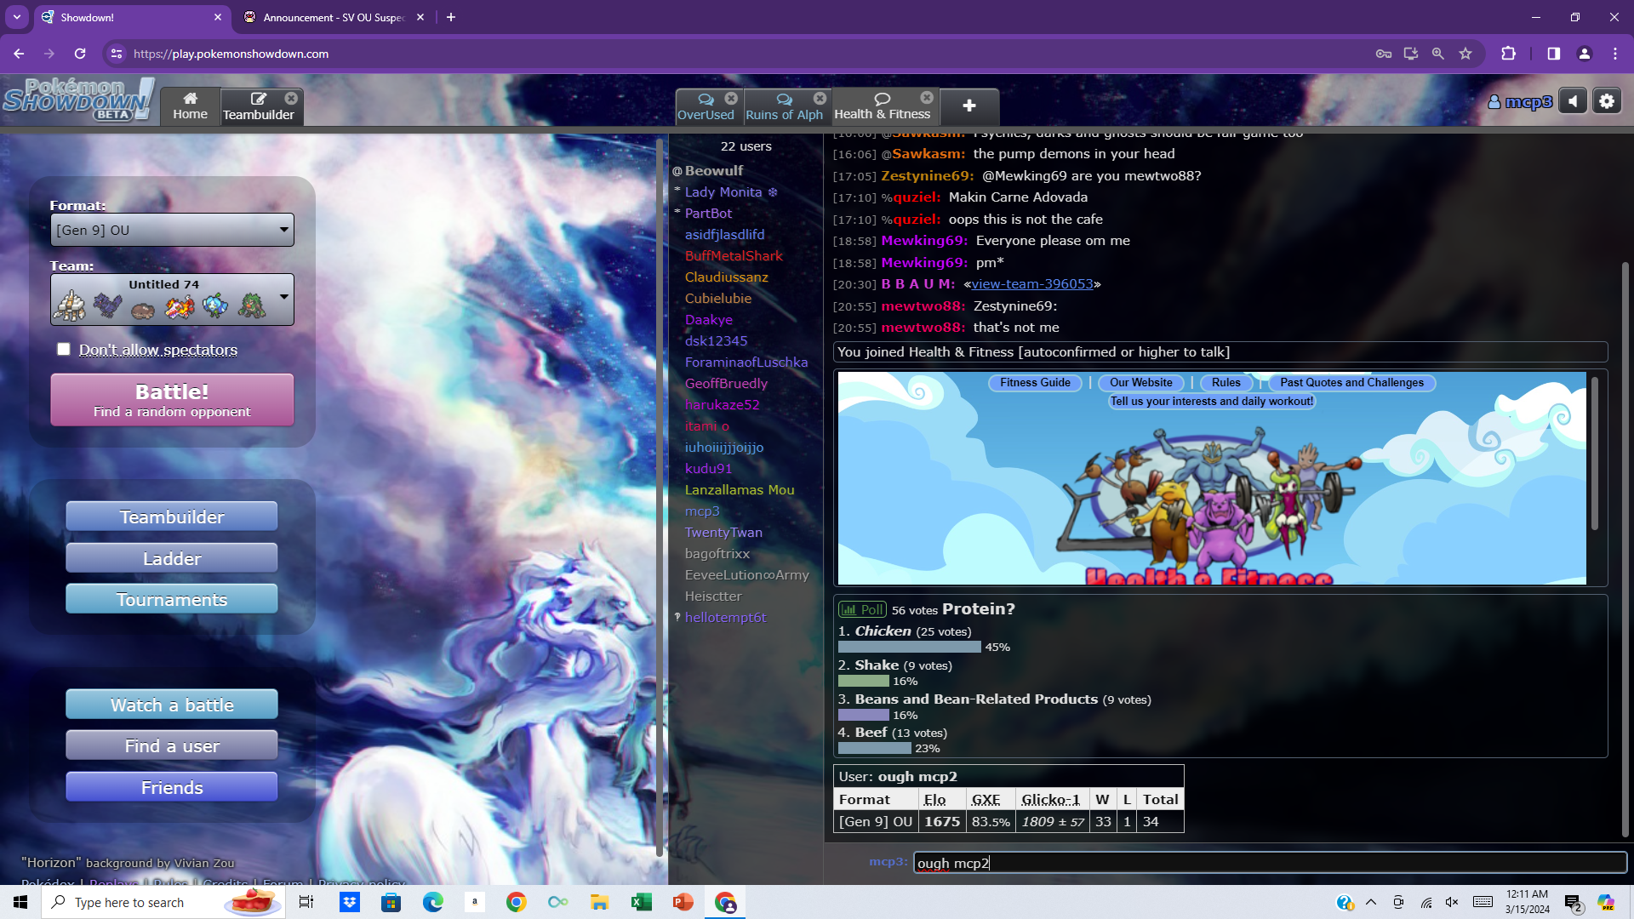Toggle the browser side panel
Viewport: 1634px width, 919px height.
click(1554, 54)
